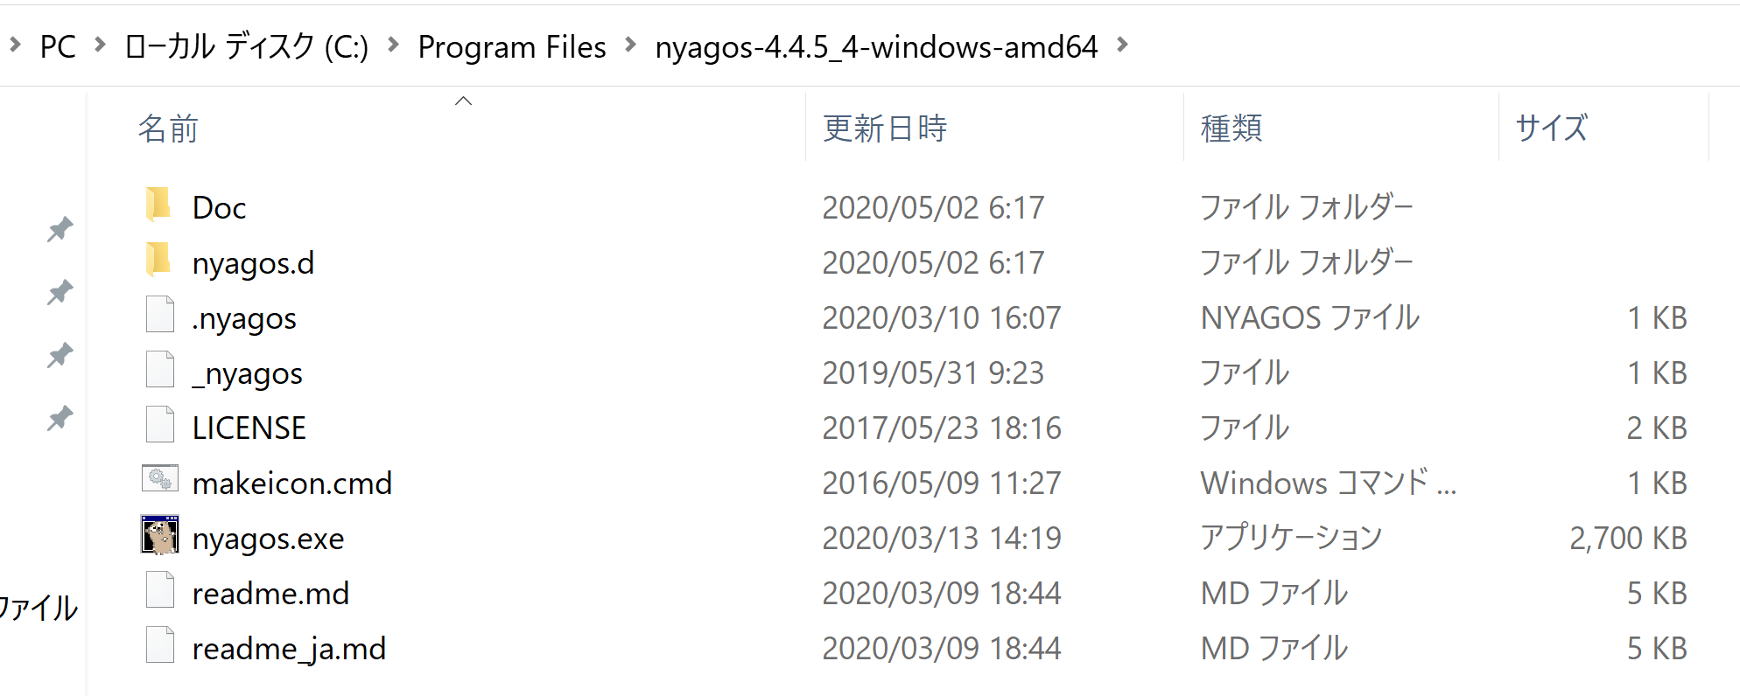Select the .nyagos file icon
Viewport: 1740px width, 696px height.
tap(160, 315)
